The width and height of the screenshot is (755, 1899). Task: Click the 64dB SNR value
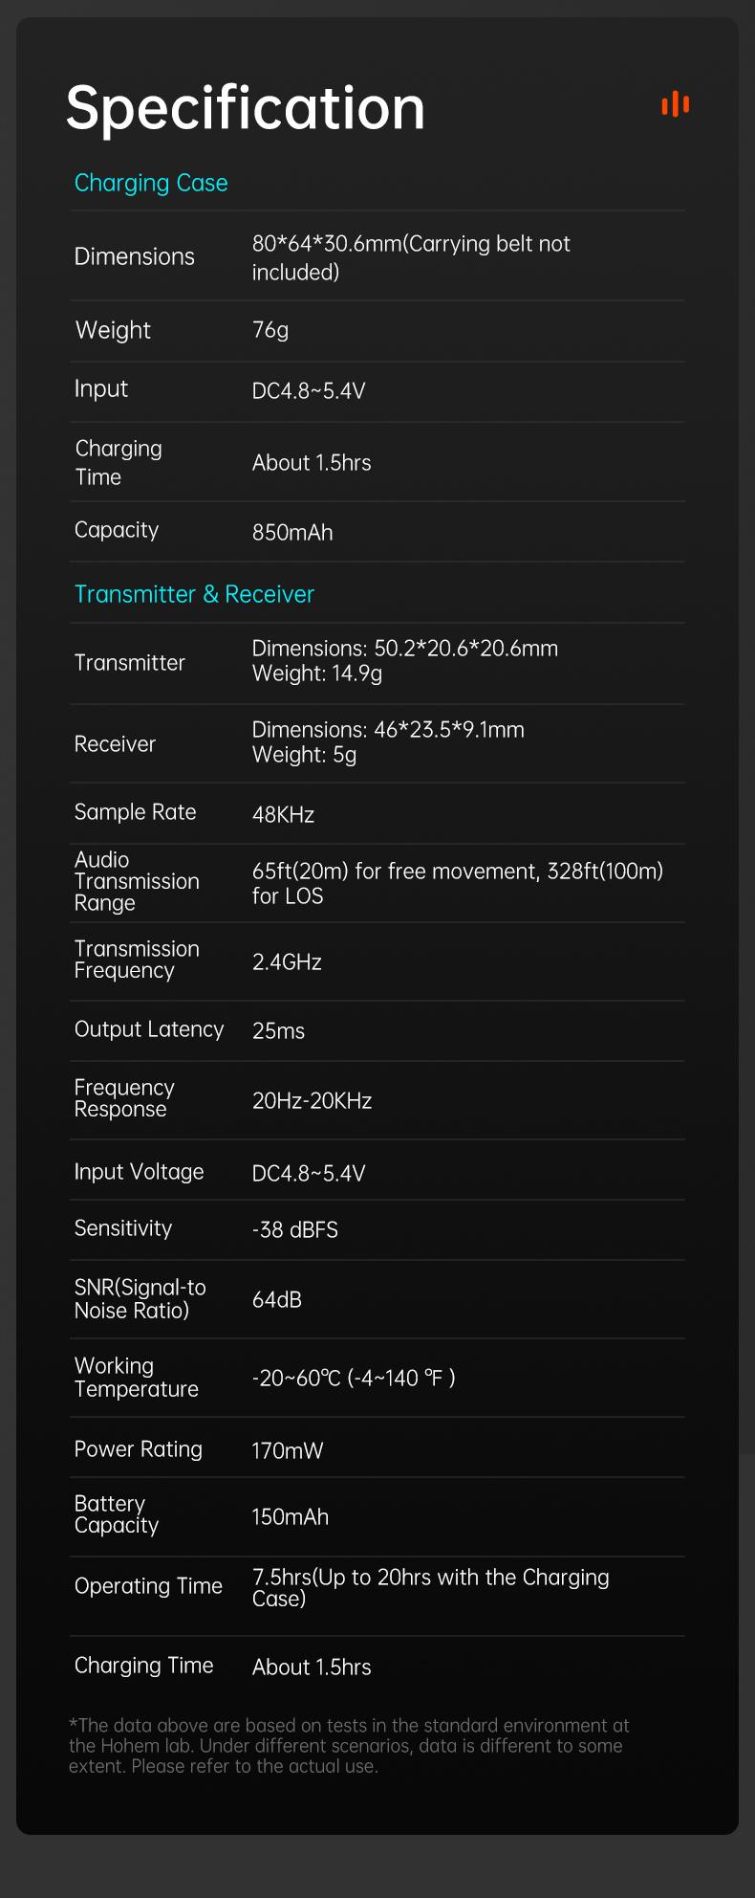coord(277,1299)
